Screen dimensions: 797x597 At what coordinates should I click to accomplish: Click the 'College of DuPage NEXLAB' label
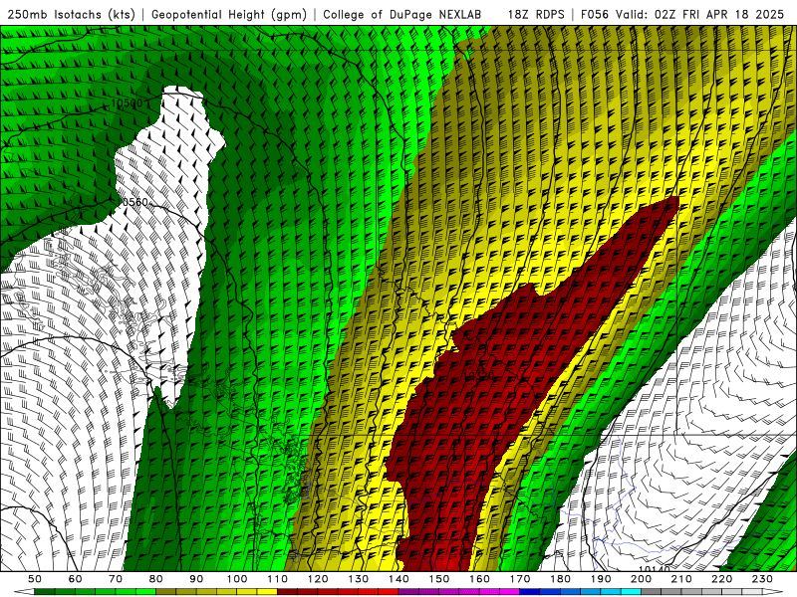tap(402, 15)
